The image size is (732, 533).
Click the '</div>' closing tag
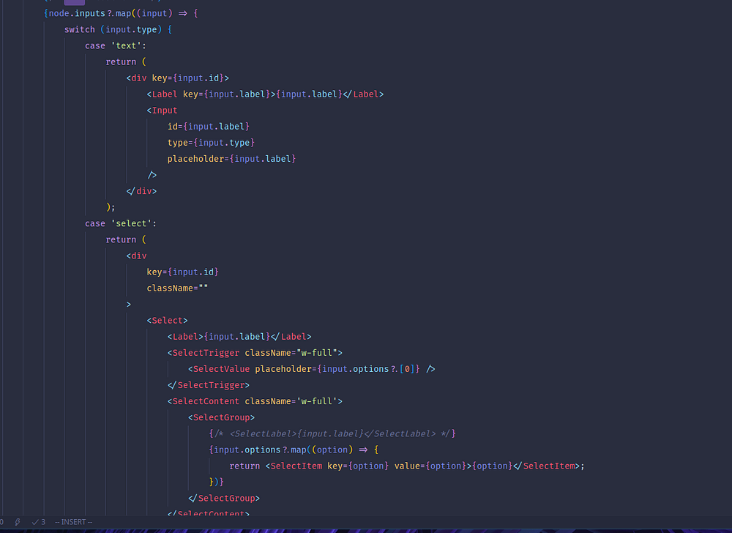pos(141,191)
